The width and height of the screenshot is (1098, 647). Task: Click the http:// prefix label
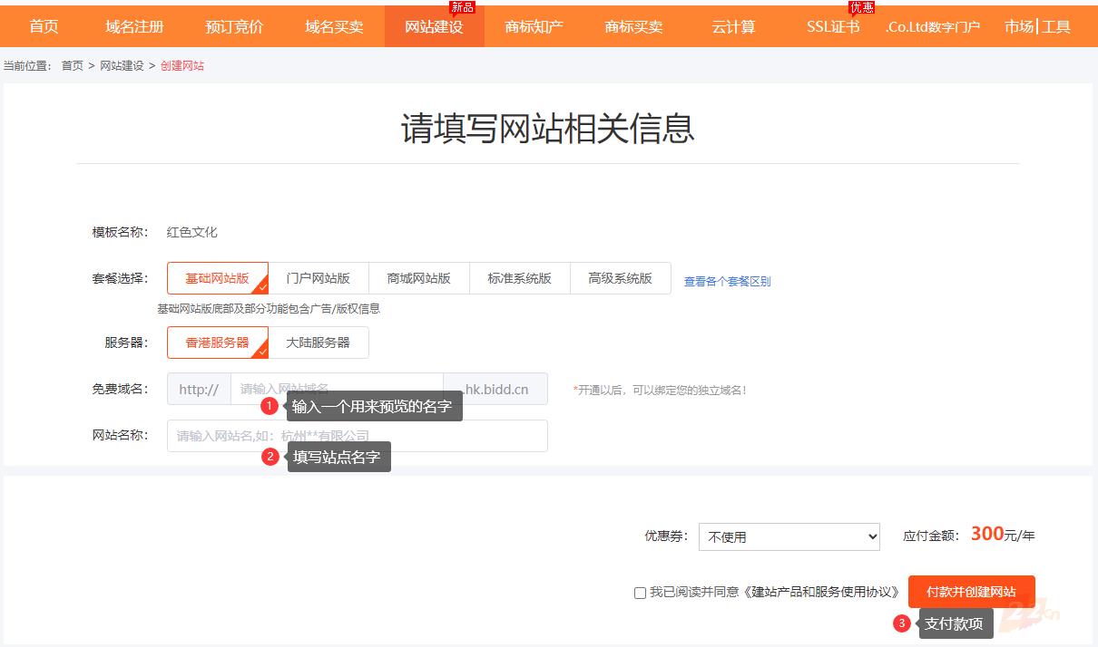199,389
